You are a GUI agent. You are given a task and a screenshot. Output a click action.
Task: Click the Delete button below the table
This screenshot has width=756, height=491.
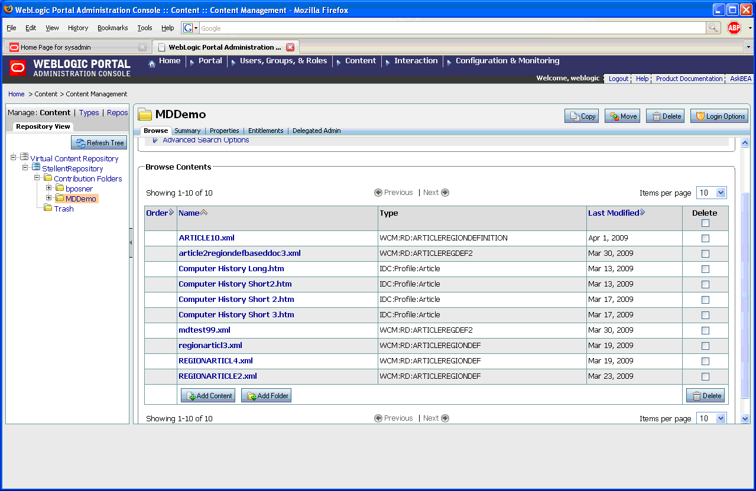[x=705, y=396]
